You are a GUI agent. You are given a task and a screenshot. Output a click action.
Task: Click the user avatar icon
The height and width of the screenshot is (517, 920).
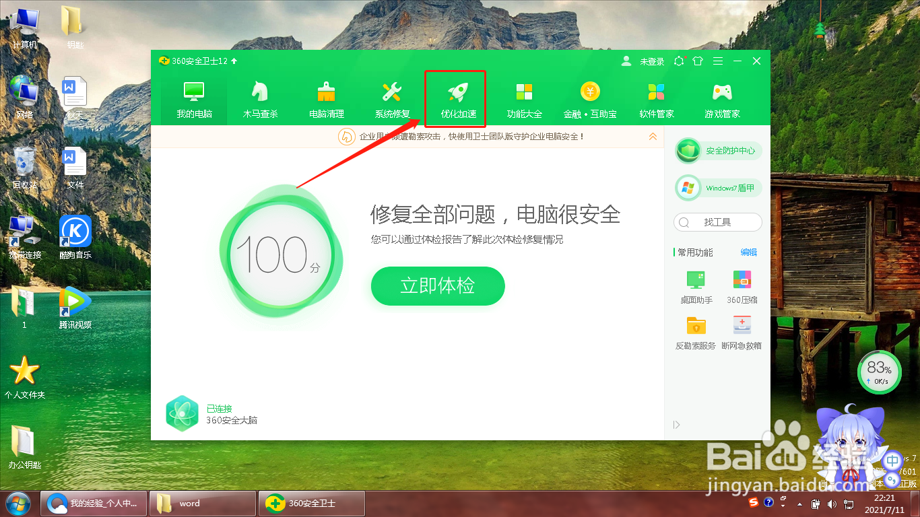[626, 61]
